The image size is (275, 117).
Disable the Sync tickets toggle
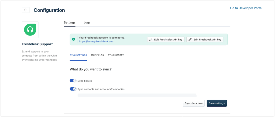pyautogui.click(x=73, y=81)
